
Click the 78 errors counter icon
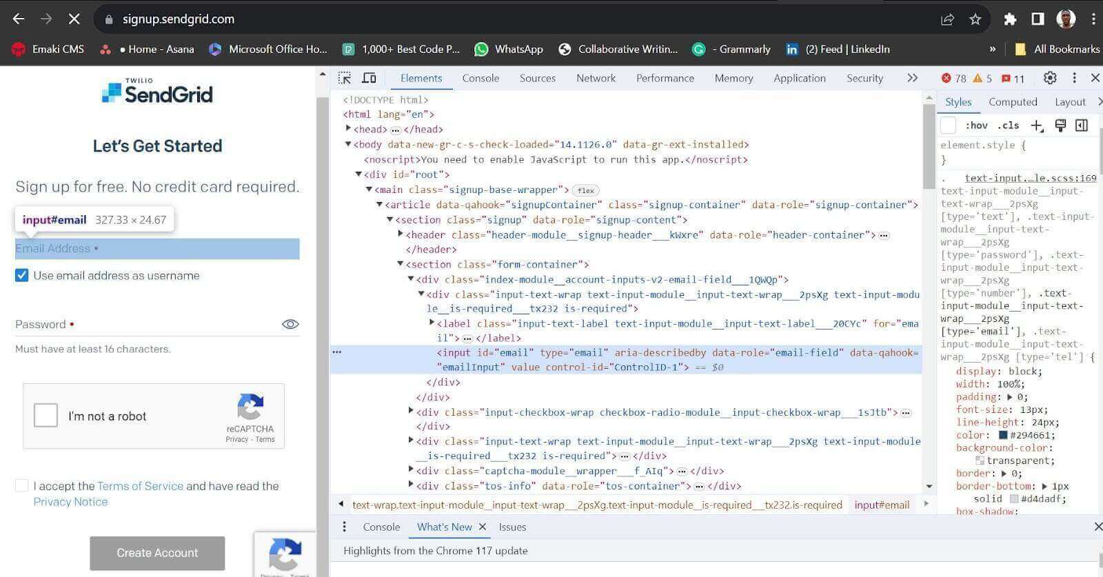[x=953, y=78]
